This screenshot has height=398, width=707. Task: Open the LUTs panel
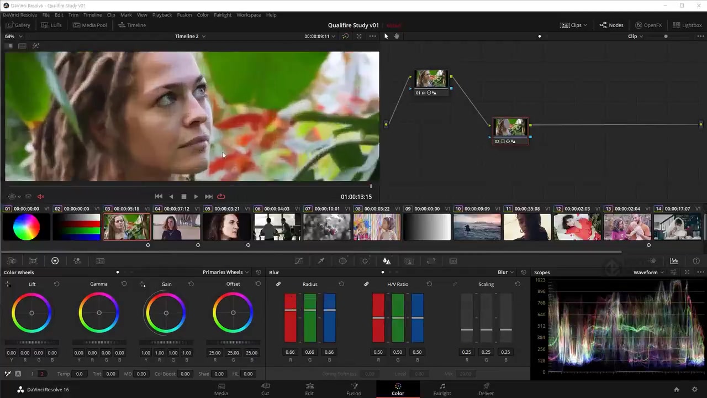pyautogui.click(x=51, y=25)
